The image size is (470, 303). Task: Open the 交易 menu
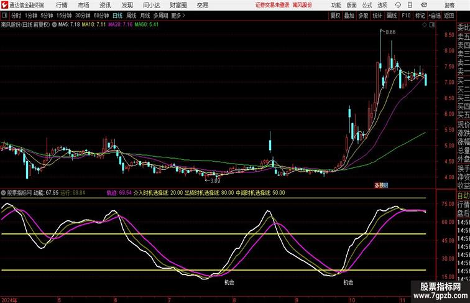coord(202,5)
